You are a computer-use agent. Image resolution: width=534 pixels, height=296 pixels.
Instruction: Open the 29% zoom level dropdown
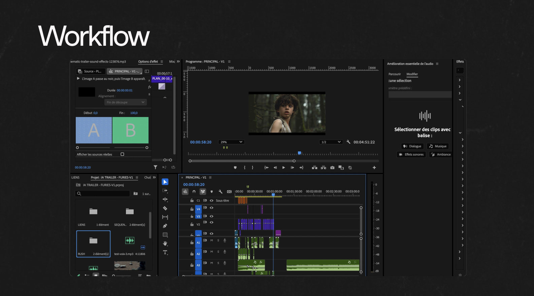click(231, 142)
